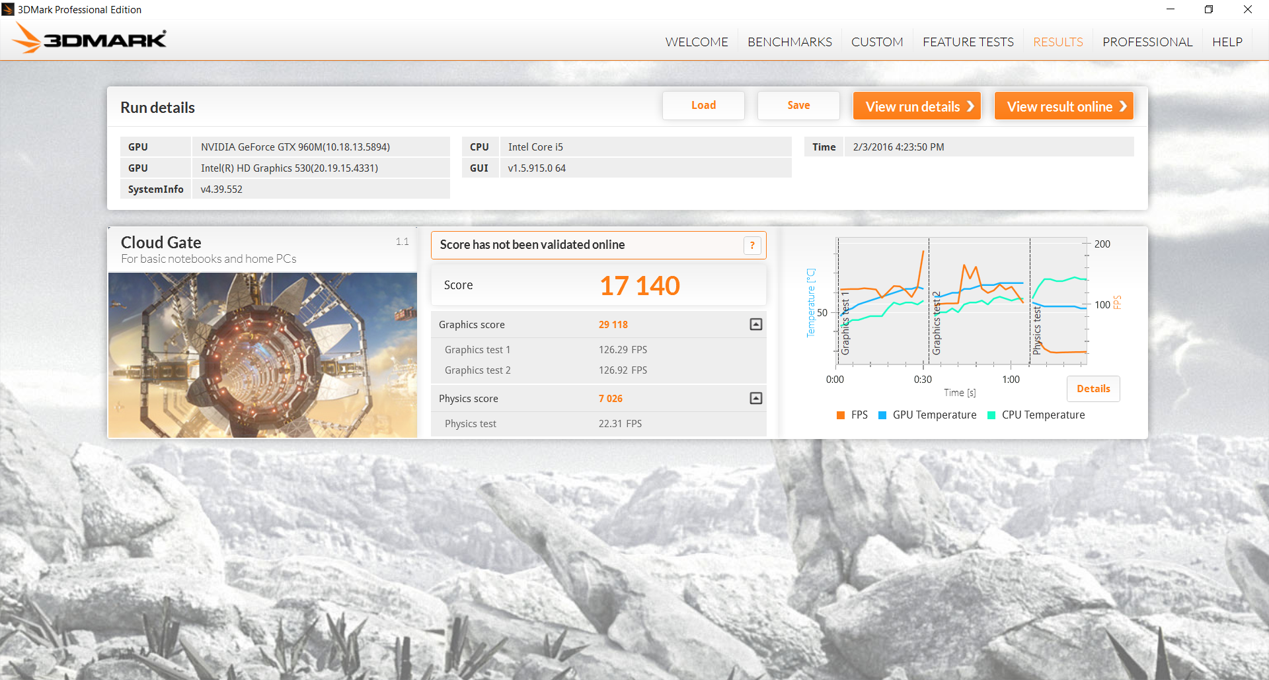Screen dimensions: 1269x680
Task: Click the Graphics test 1 row
Action: (x=598, y=350)
